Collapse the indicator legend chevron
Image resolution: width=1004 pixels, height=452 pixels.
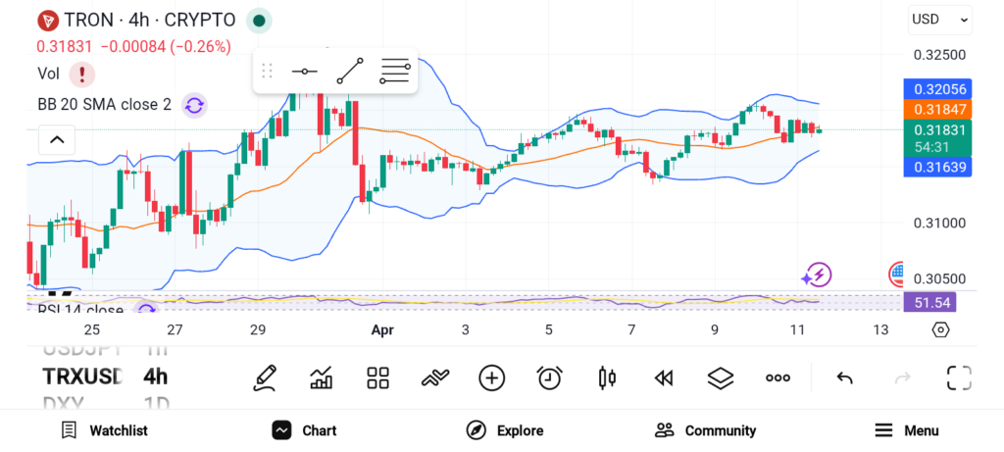pos(56,140)
